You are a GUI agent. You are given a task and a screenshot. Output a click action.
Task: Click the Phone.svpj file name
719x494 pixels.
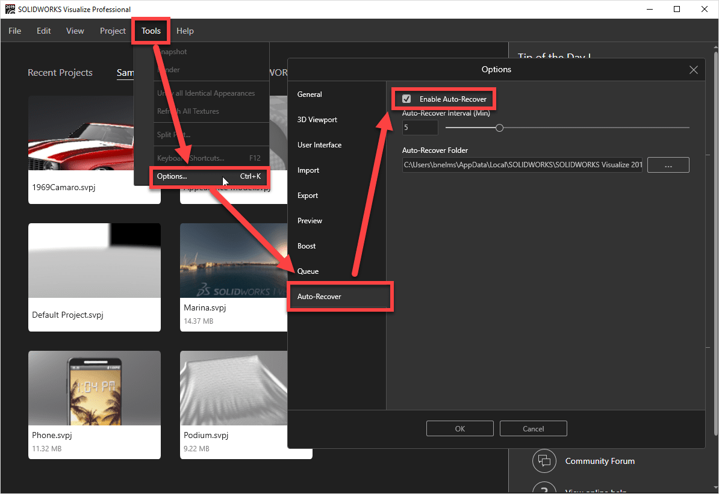coord(52,435)
